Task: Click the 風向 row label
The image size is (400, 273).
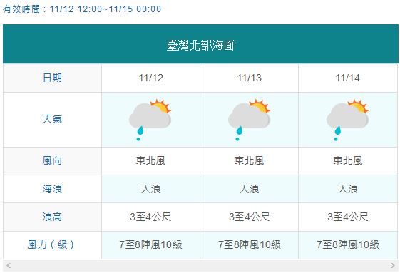Action: tap(52, 161)
